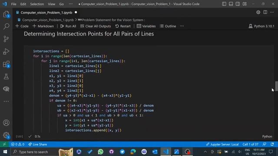Open the Explorer view in activity bar
The image size is (278, 156).
[x=6, y=14]
